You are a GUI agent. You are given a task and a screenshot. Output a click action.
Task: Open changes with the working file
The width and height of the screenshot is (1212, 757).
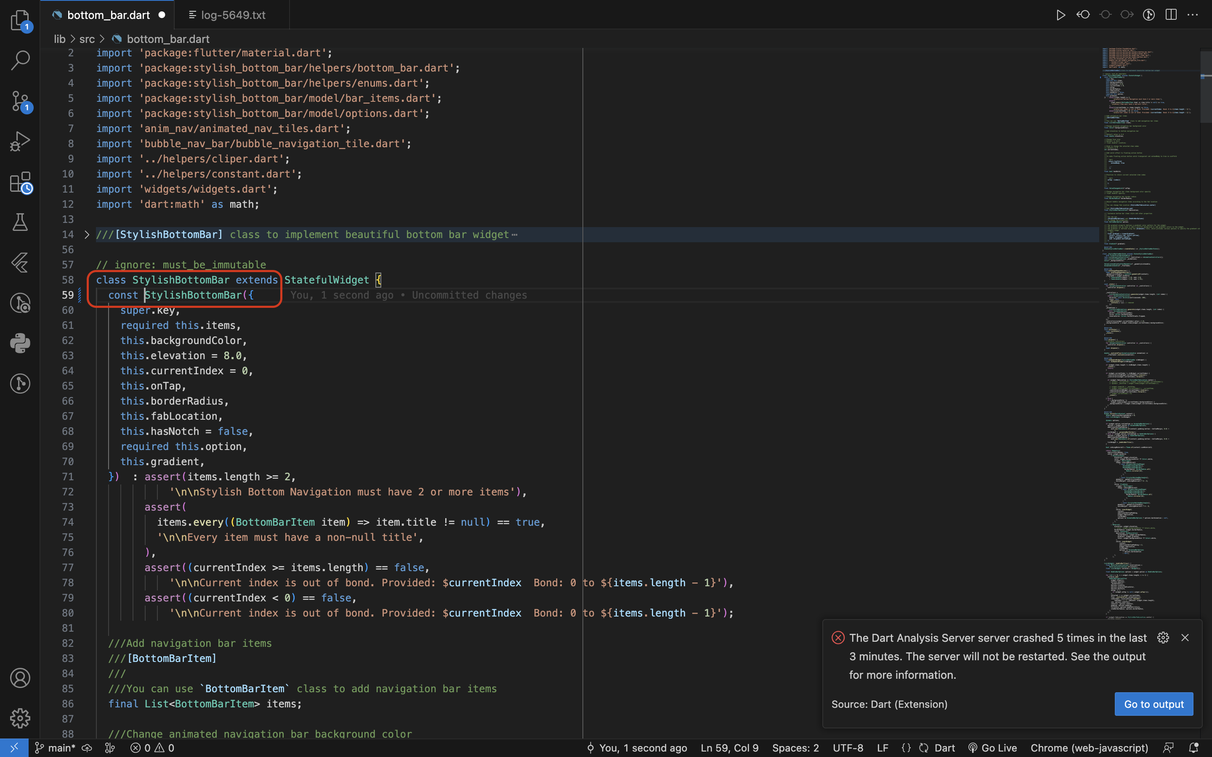click(x=1105, y=15)
